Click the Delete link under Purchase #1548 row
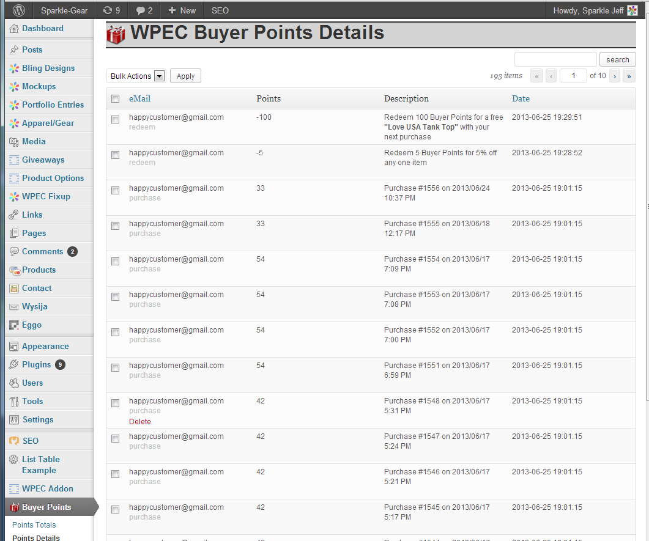 (140, 422)
